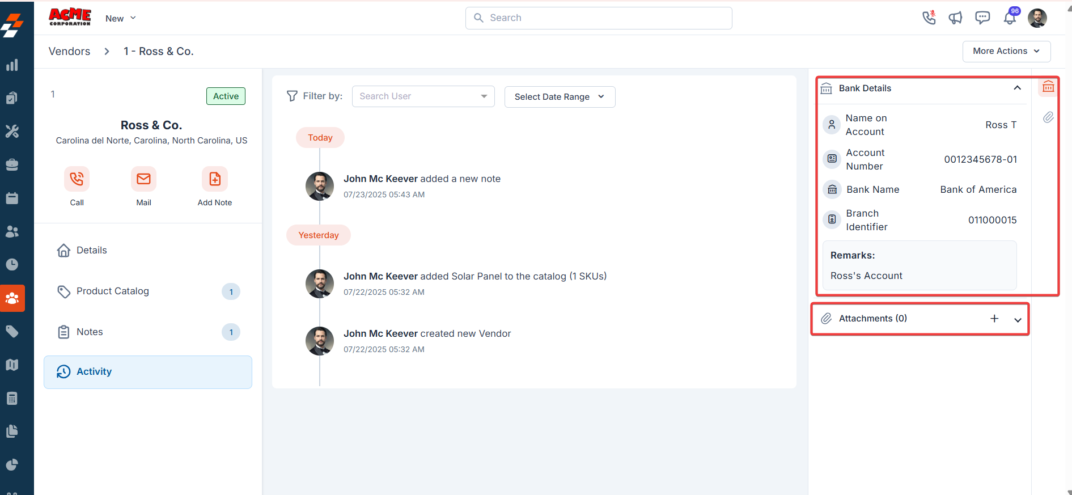Click the avatar on the new note activity
1072x495 pixels.
tap(320, 186)
